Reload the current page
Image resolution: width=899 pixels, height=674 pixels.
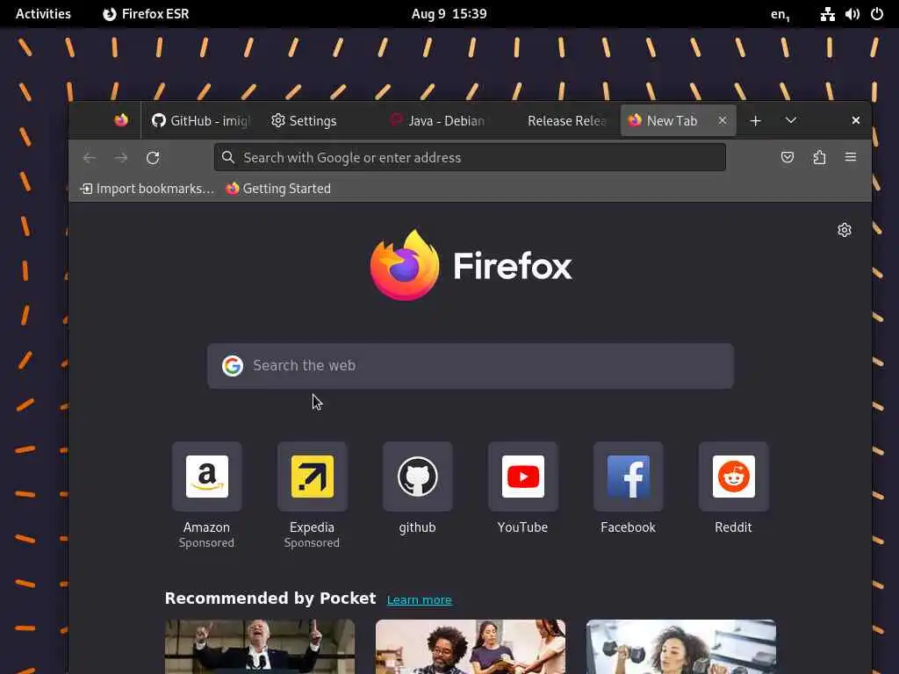click(153, 158)
